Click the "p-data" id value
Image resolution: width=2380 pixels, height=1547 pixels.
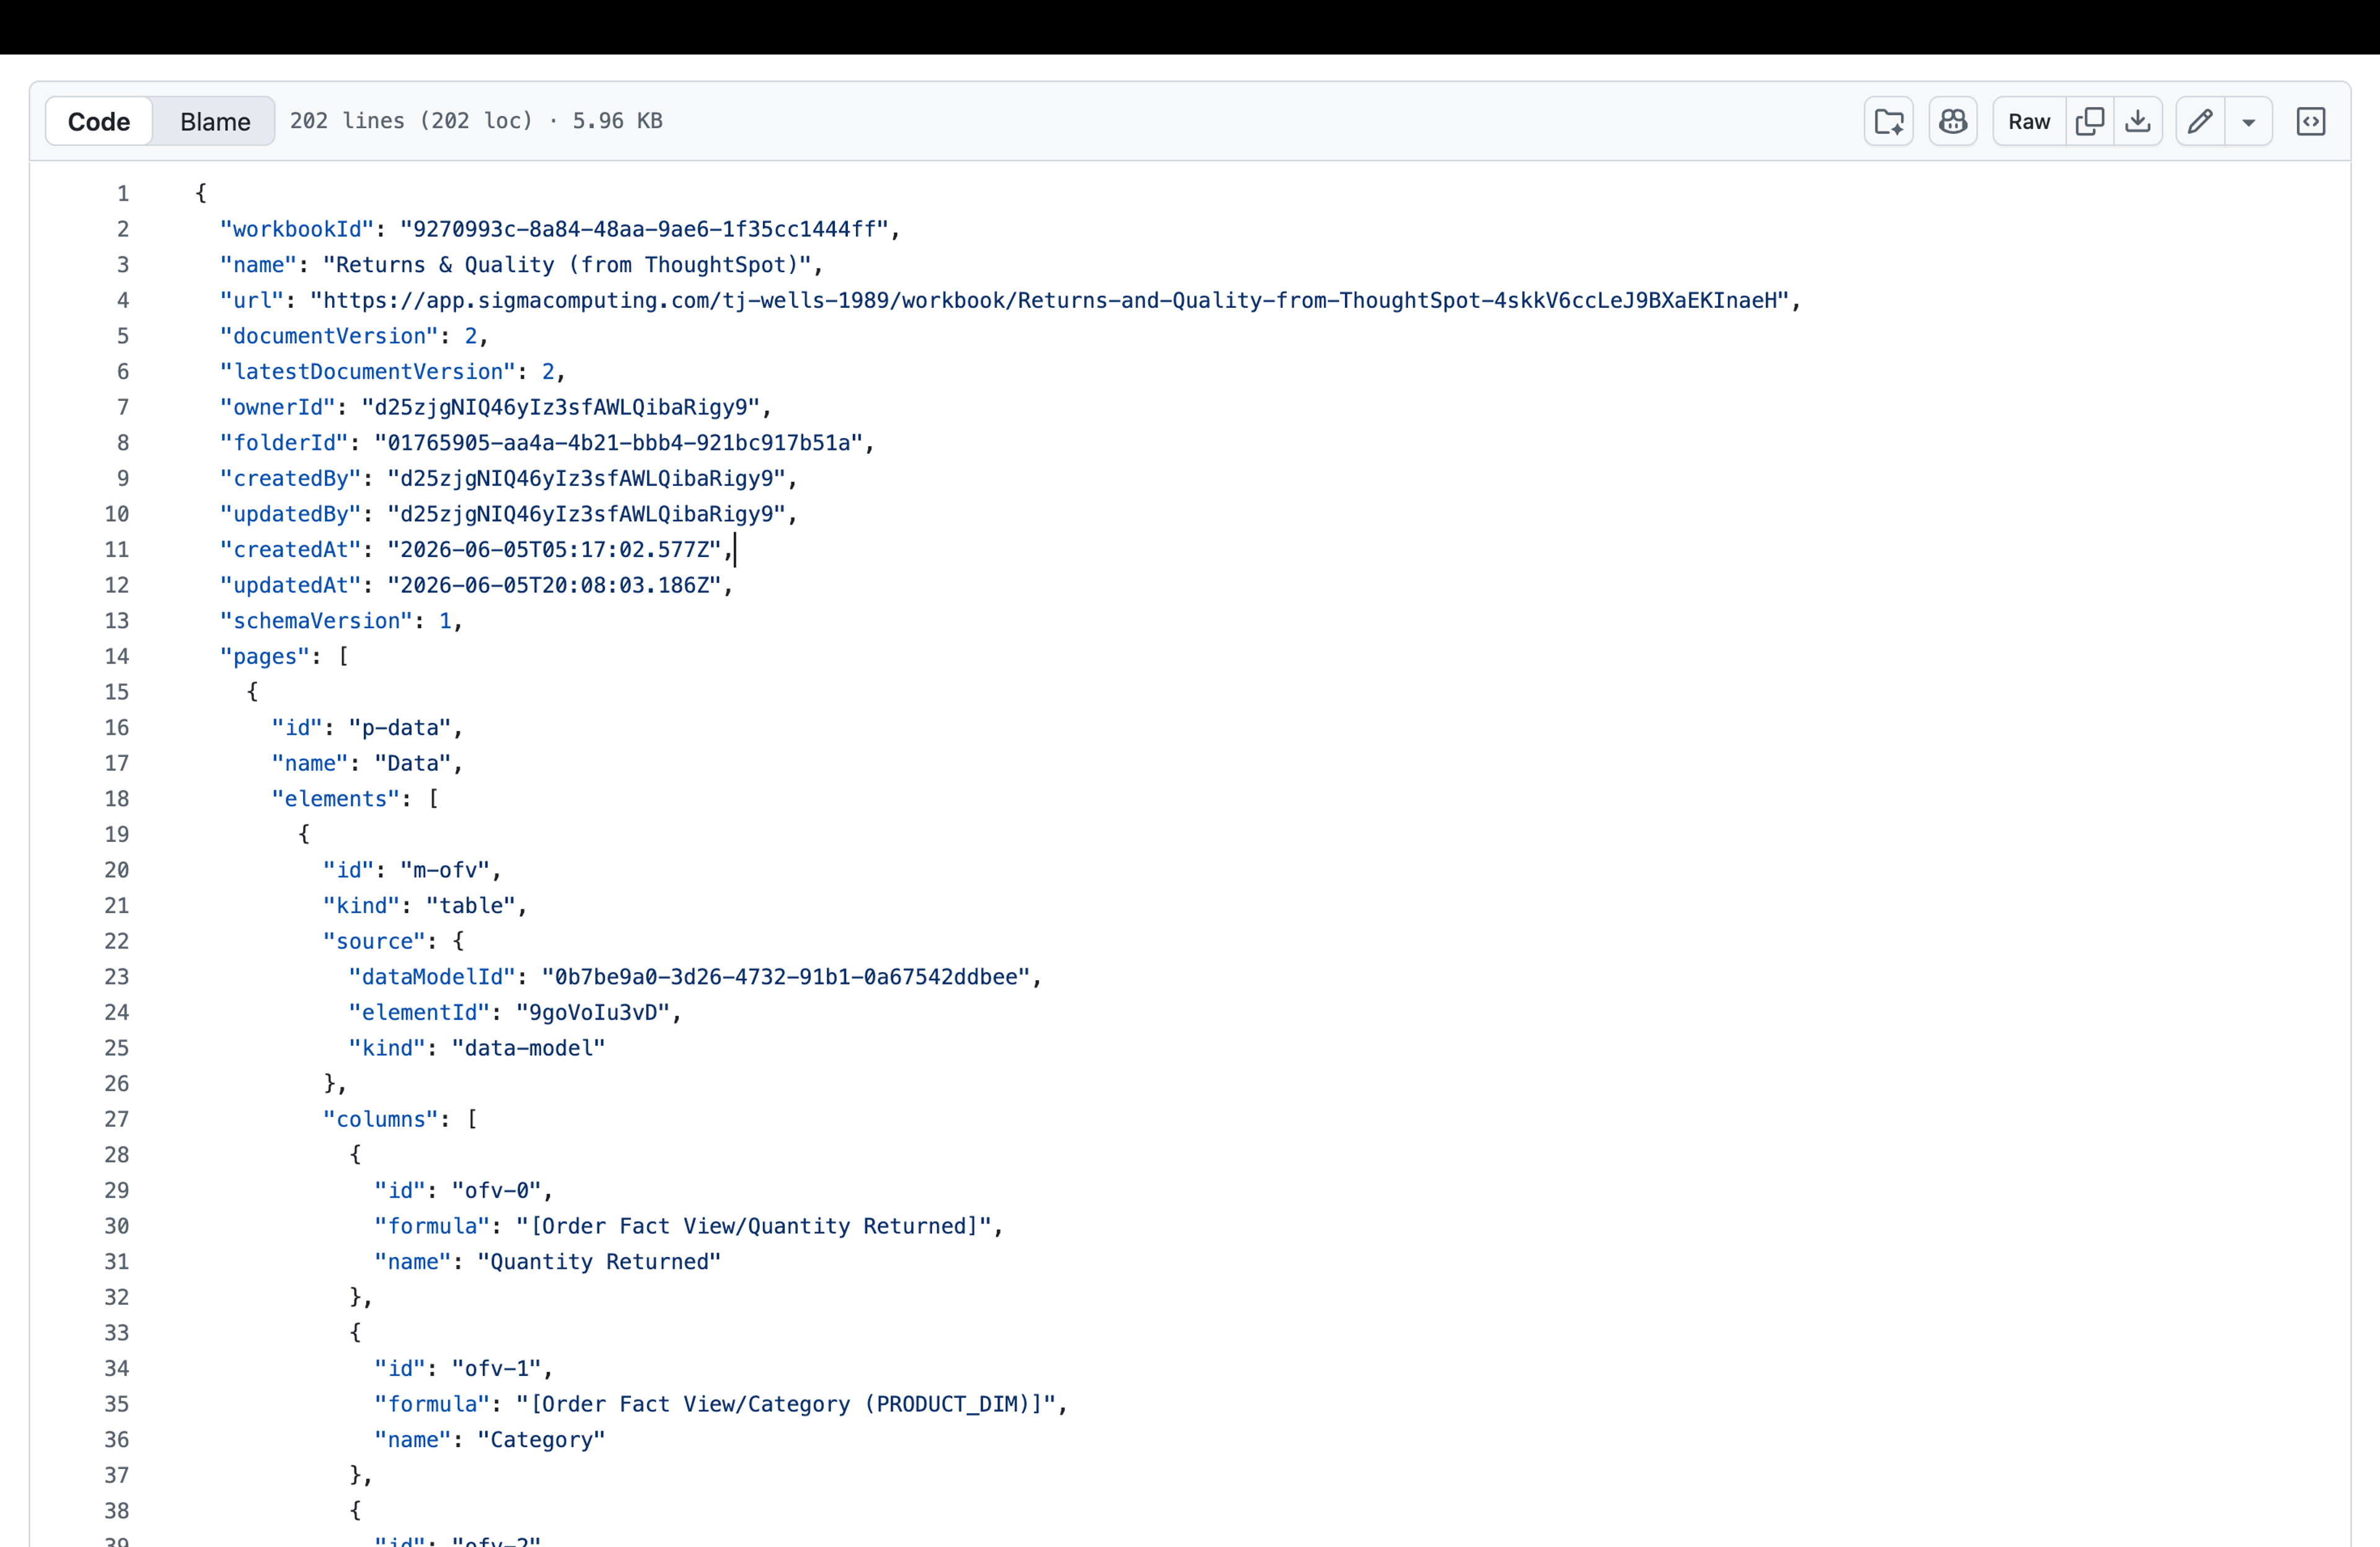[x=400, y=727]
